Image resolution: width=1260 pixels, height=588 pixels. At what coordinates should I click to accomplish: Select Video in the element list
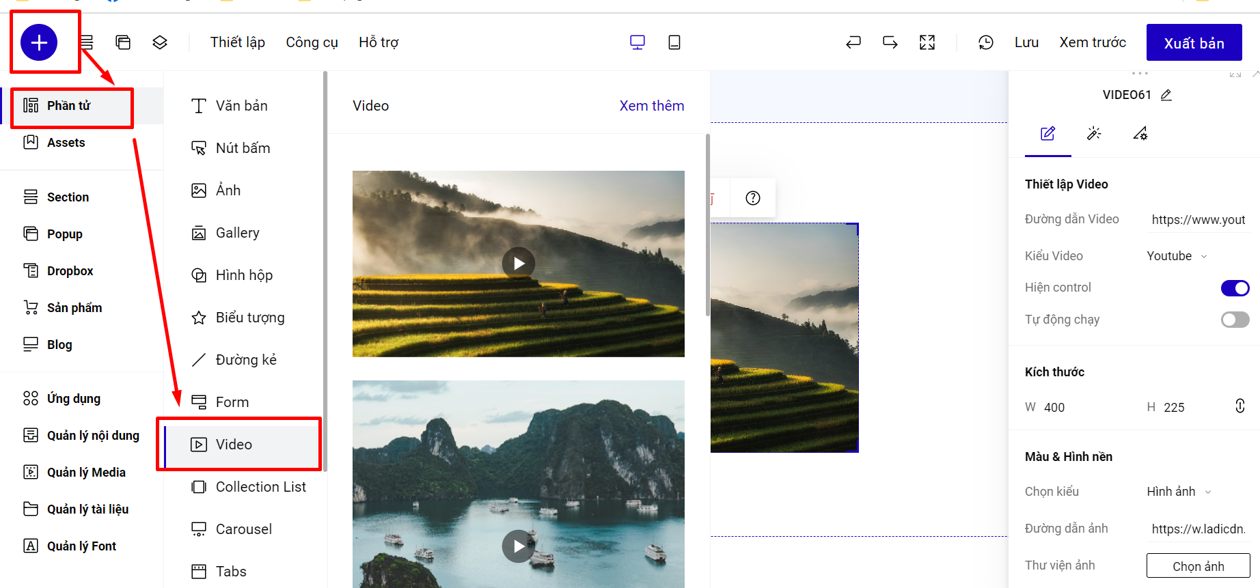click(234, 445)
